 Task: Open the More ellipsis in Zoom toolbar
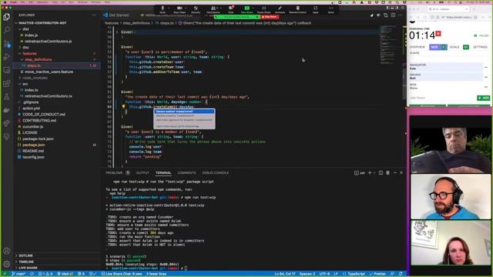tap(331, 9)
